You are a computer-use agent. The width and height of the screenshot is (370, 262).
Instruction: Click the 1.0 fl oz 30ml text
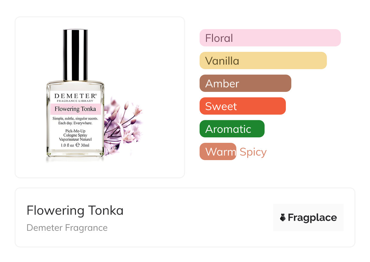coord(75,145)
